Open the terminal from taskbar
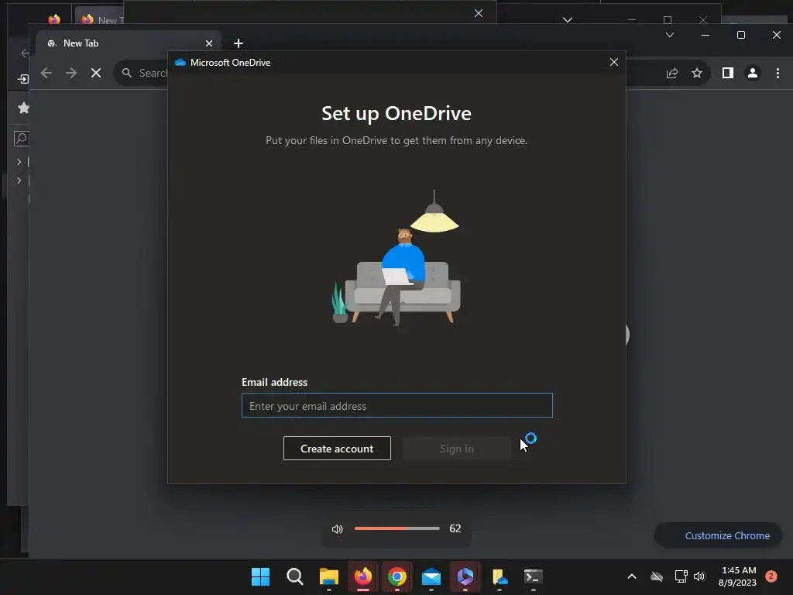Viewport: 793px width, 595px height. pos(533,576)
